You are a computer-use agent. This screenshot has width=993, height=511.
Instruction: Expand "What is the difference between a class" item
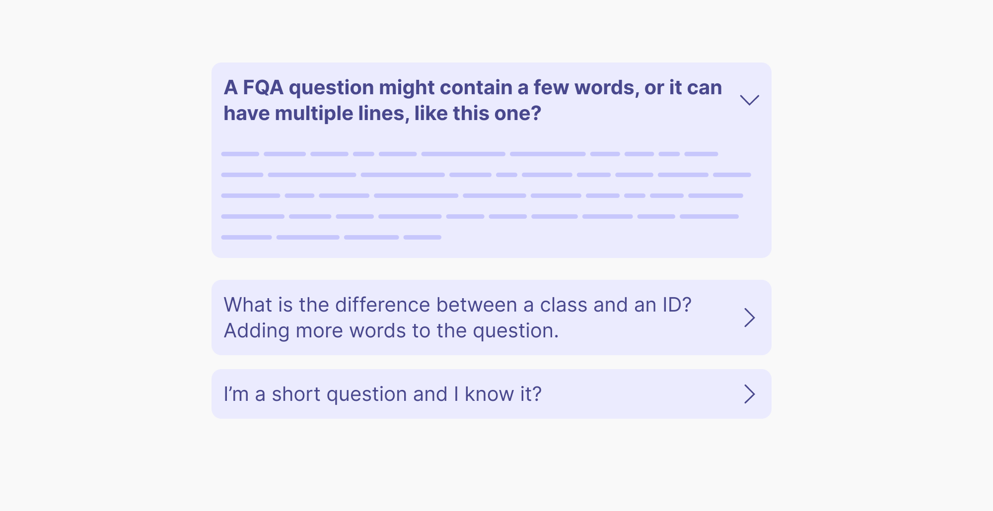coord(457,305)
